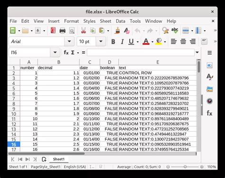Viewport: 225px width, 178px height.
Task: Open sidebar Styles deck
Action: click(209, 77)
